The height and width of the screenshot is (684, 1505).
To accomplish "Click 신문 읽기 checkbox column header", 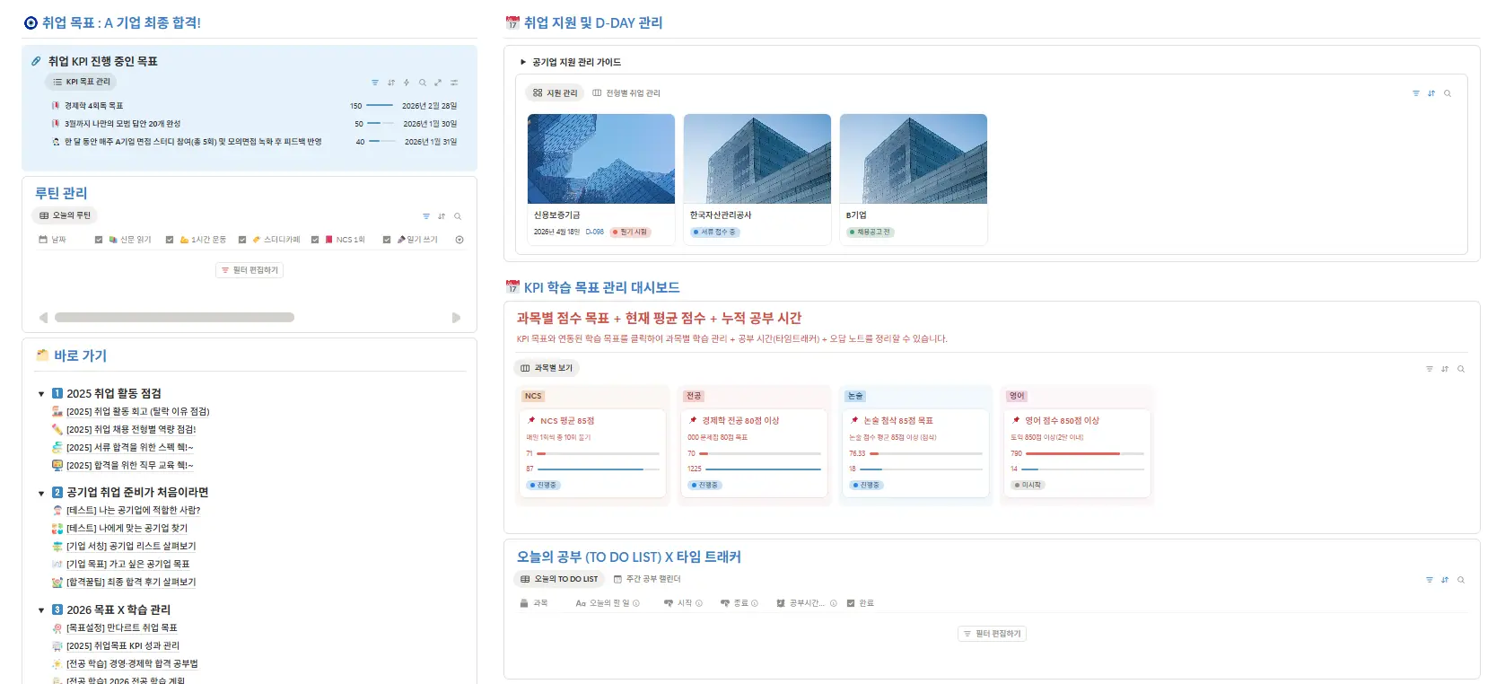I will 124,240.
